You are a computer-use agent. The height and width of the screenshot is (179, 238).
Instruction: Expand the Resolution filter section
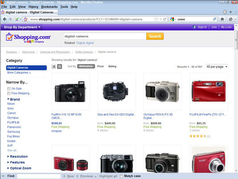click(x=17, y=156)
